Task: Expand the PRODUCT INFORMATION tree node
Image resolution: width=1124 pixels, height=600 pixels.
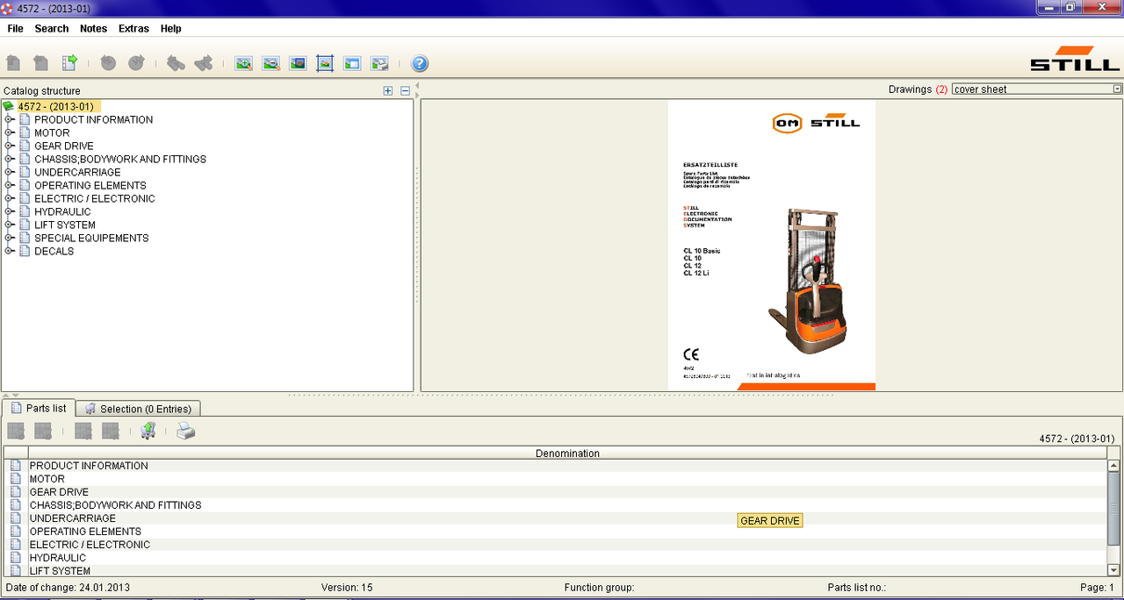Action: (9, 120)
